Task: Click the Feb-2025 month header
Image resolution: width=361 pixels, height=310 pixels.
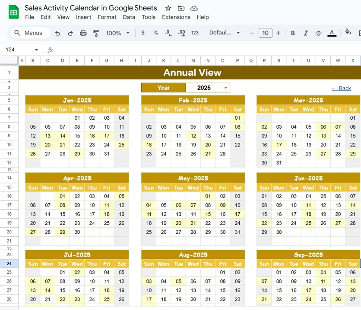Action: [193, 100]
